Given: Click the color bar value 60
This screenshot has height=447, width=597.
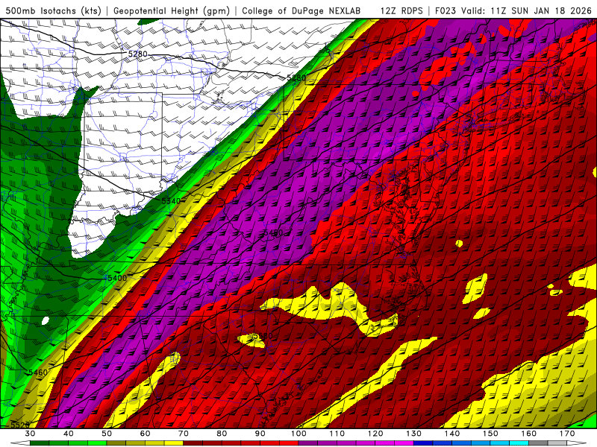Looking at the screenshot, I should pyautogui.click(x=145, y=434).
